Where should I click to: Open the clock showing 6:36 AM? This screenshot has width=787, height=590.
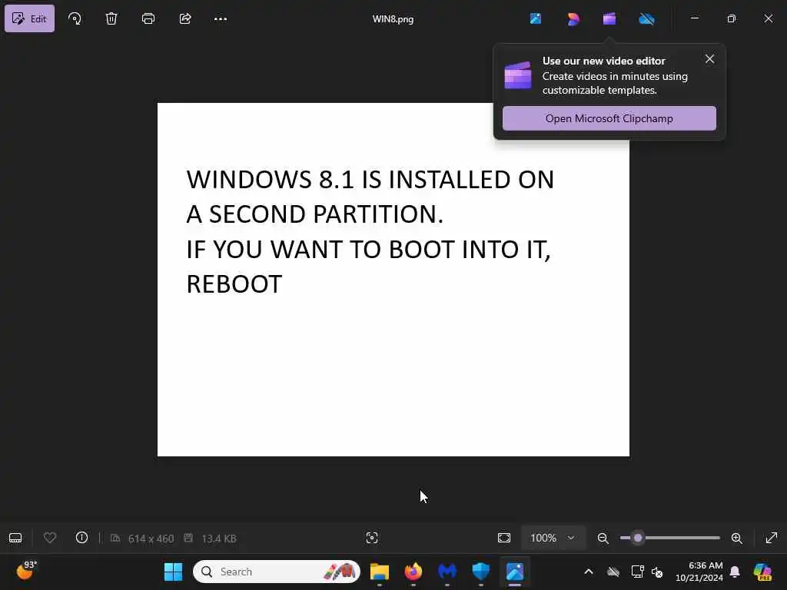tap(699, 572)
